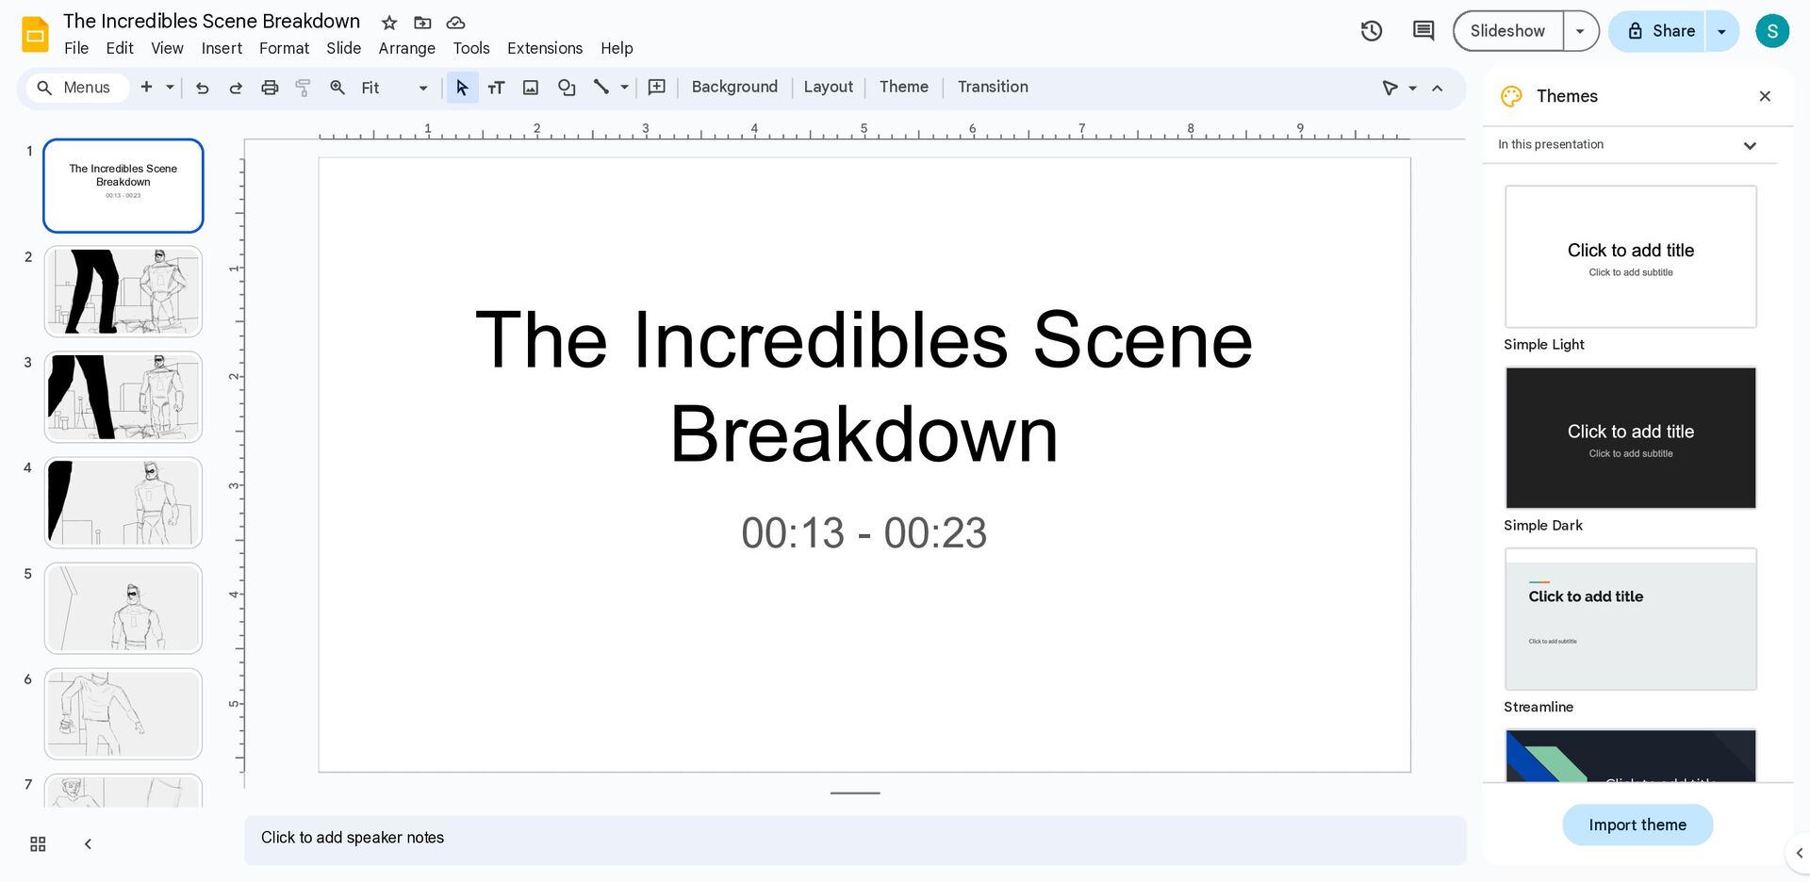Select the line tool
The height and width of the screenshot is (882, 1810).
point(601,87)
